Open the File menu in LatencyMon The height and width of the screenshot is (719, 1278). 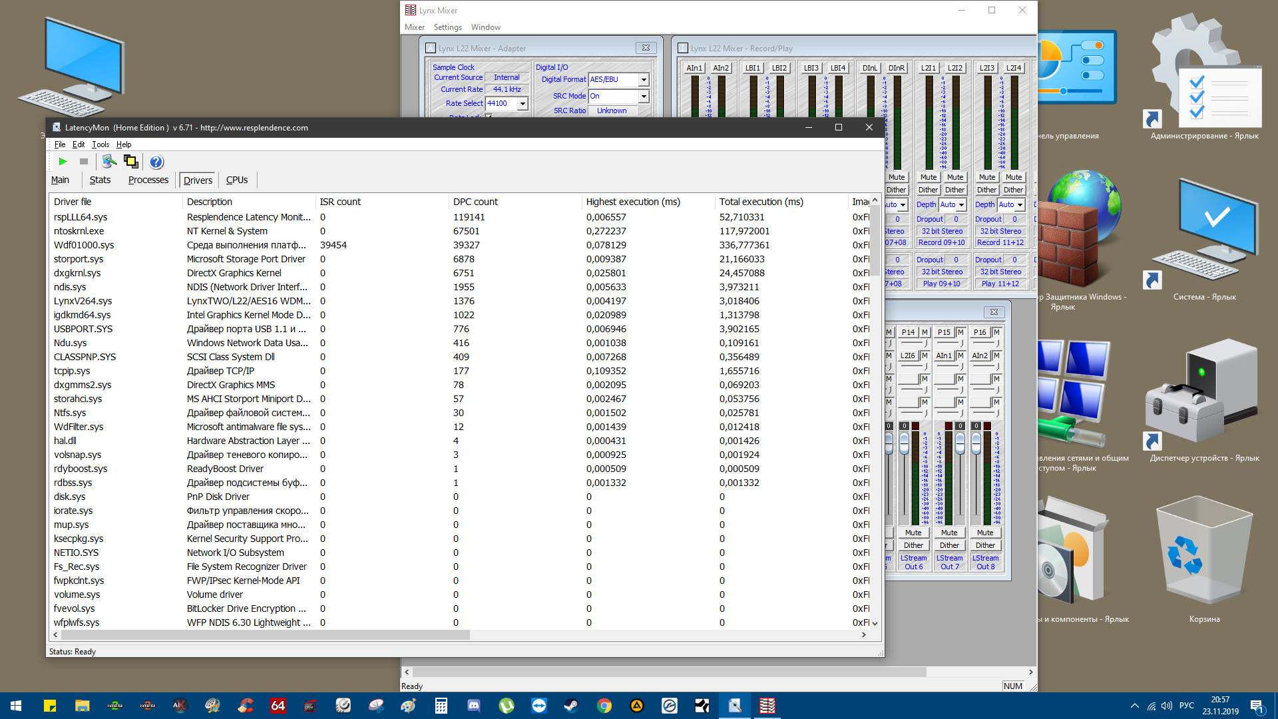60,144
